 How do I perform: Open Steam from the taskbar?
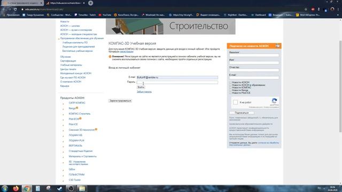click(59, 188)
